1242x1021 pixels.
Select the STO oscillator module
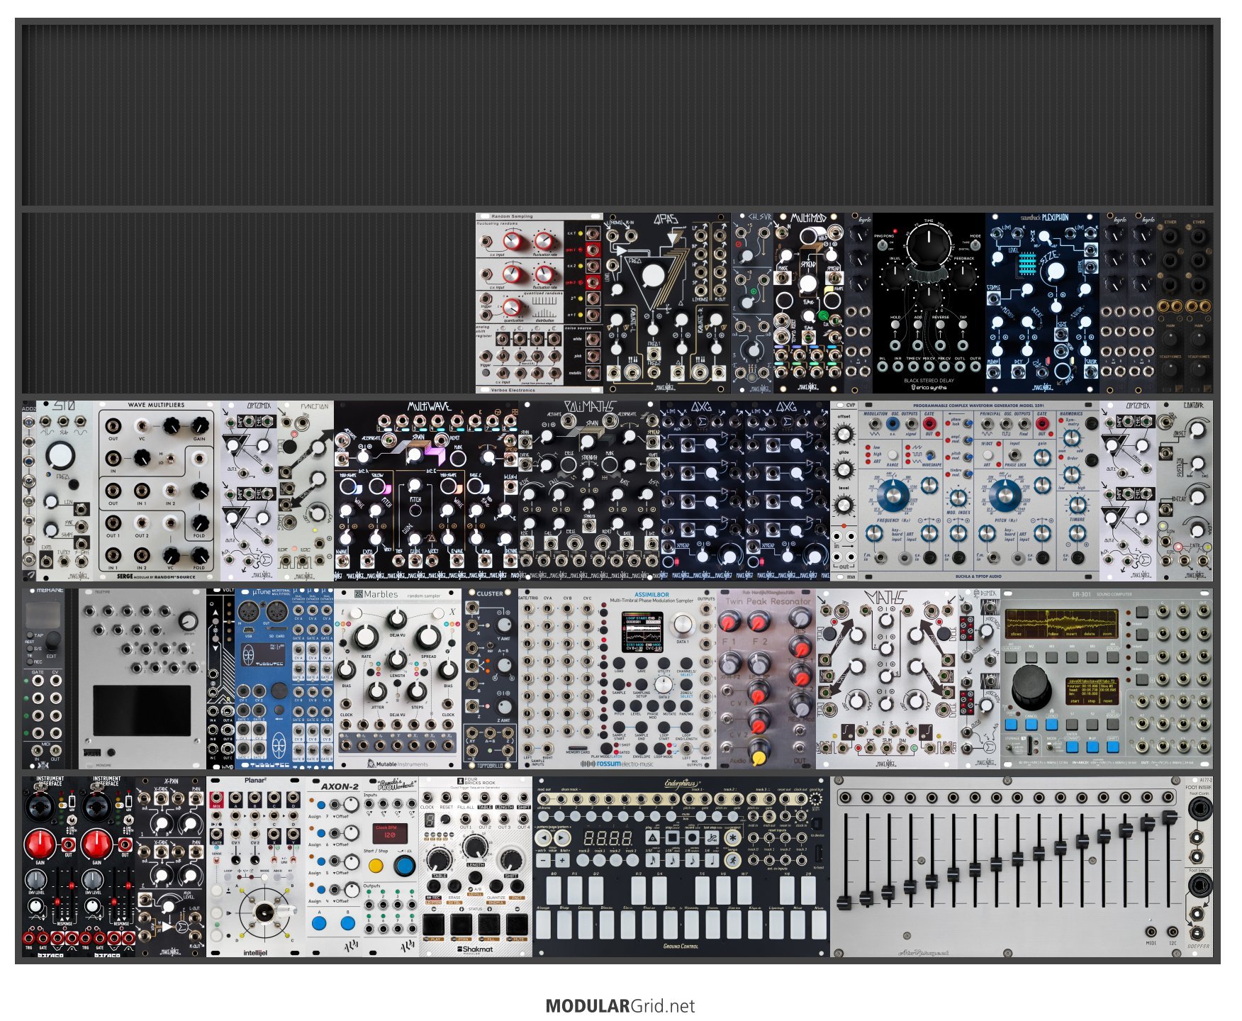point(65,491)
